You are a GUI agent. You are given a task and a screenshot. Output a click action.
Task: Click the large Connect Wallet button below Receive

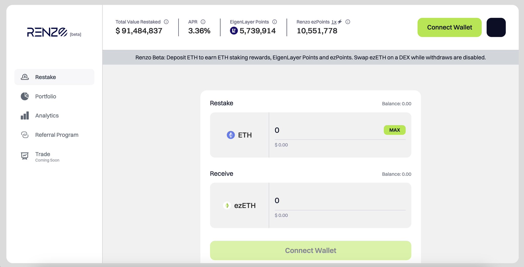(311, 250)
